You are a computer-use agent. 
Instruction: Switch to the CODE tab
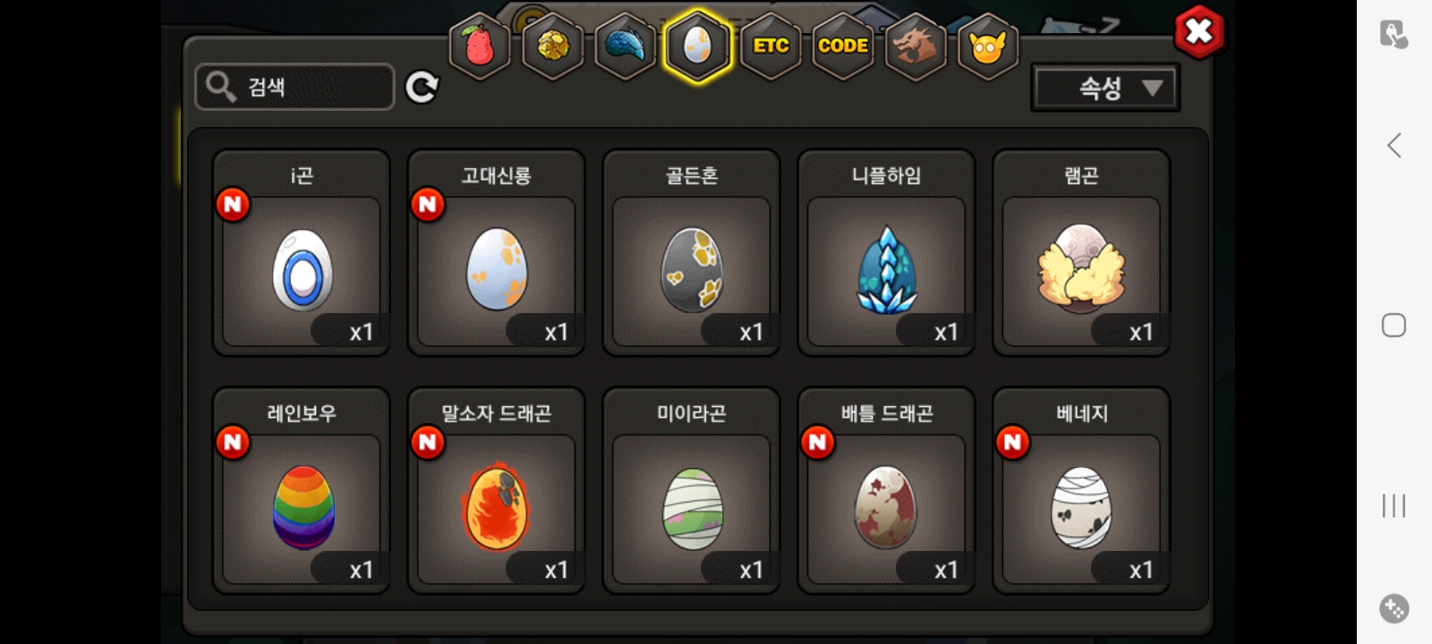(x=843, y=46)
